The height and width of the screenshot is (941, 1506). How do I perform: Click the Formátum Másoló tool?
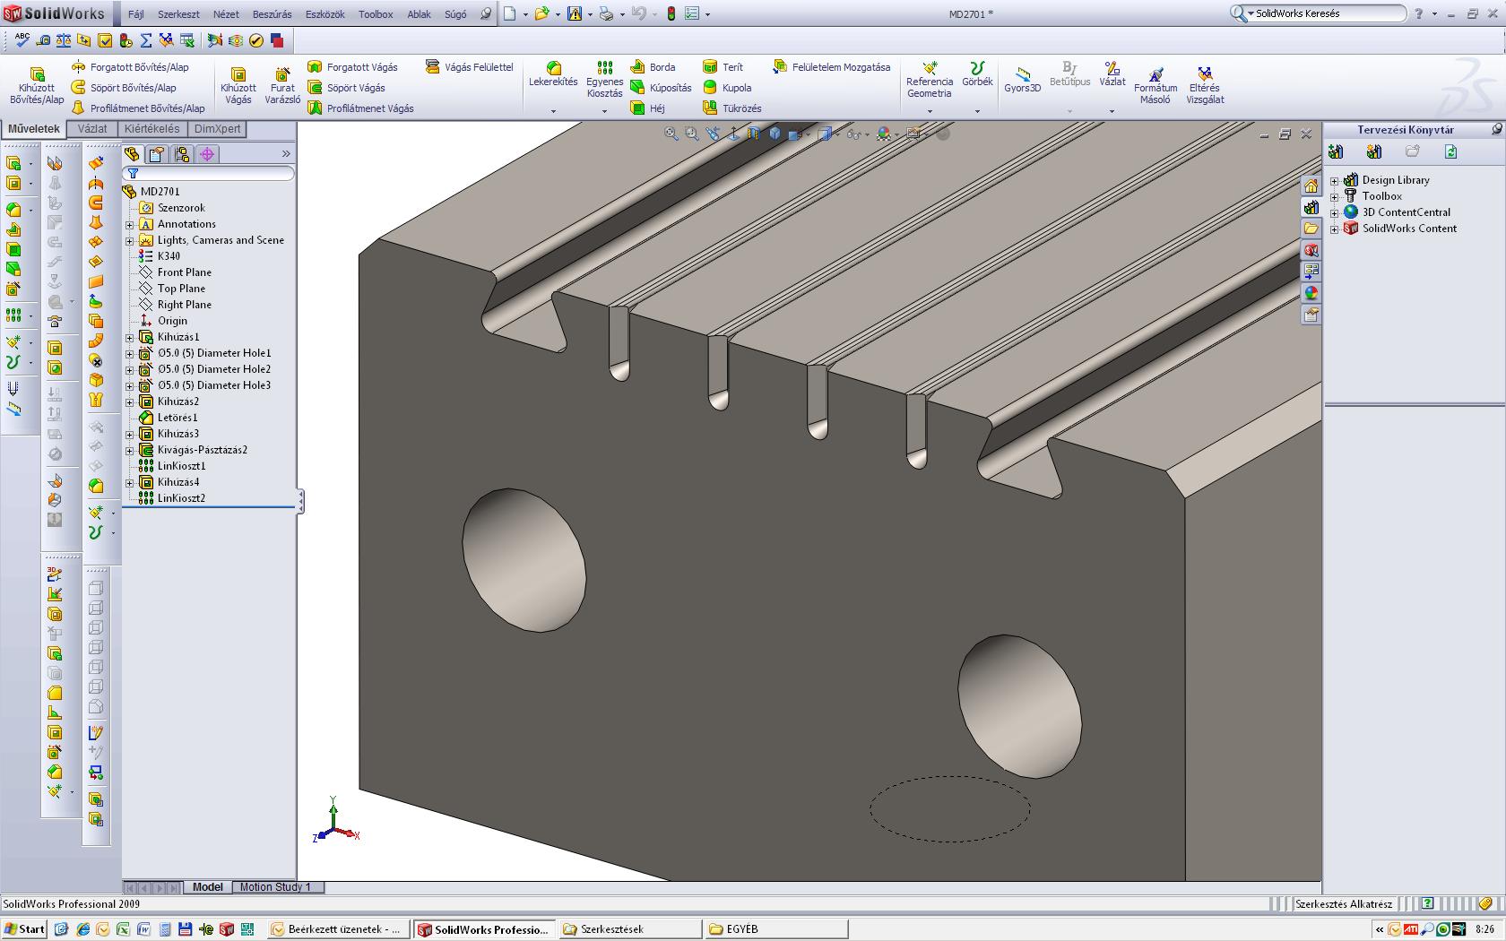pos(1155,85)
